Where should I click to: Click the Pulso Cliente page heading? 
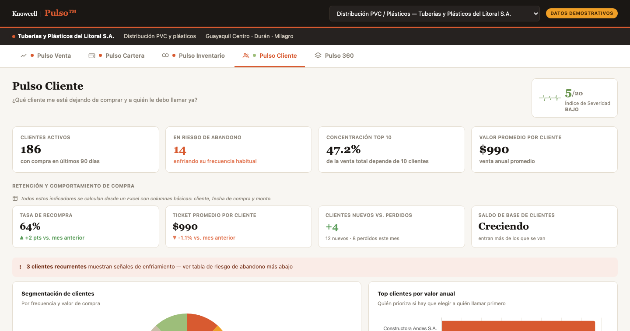pos(48,86)
